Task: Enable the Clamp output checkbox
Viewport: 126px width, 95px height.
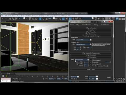Action: [x=91, y=62]
